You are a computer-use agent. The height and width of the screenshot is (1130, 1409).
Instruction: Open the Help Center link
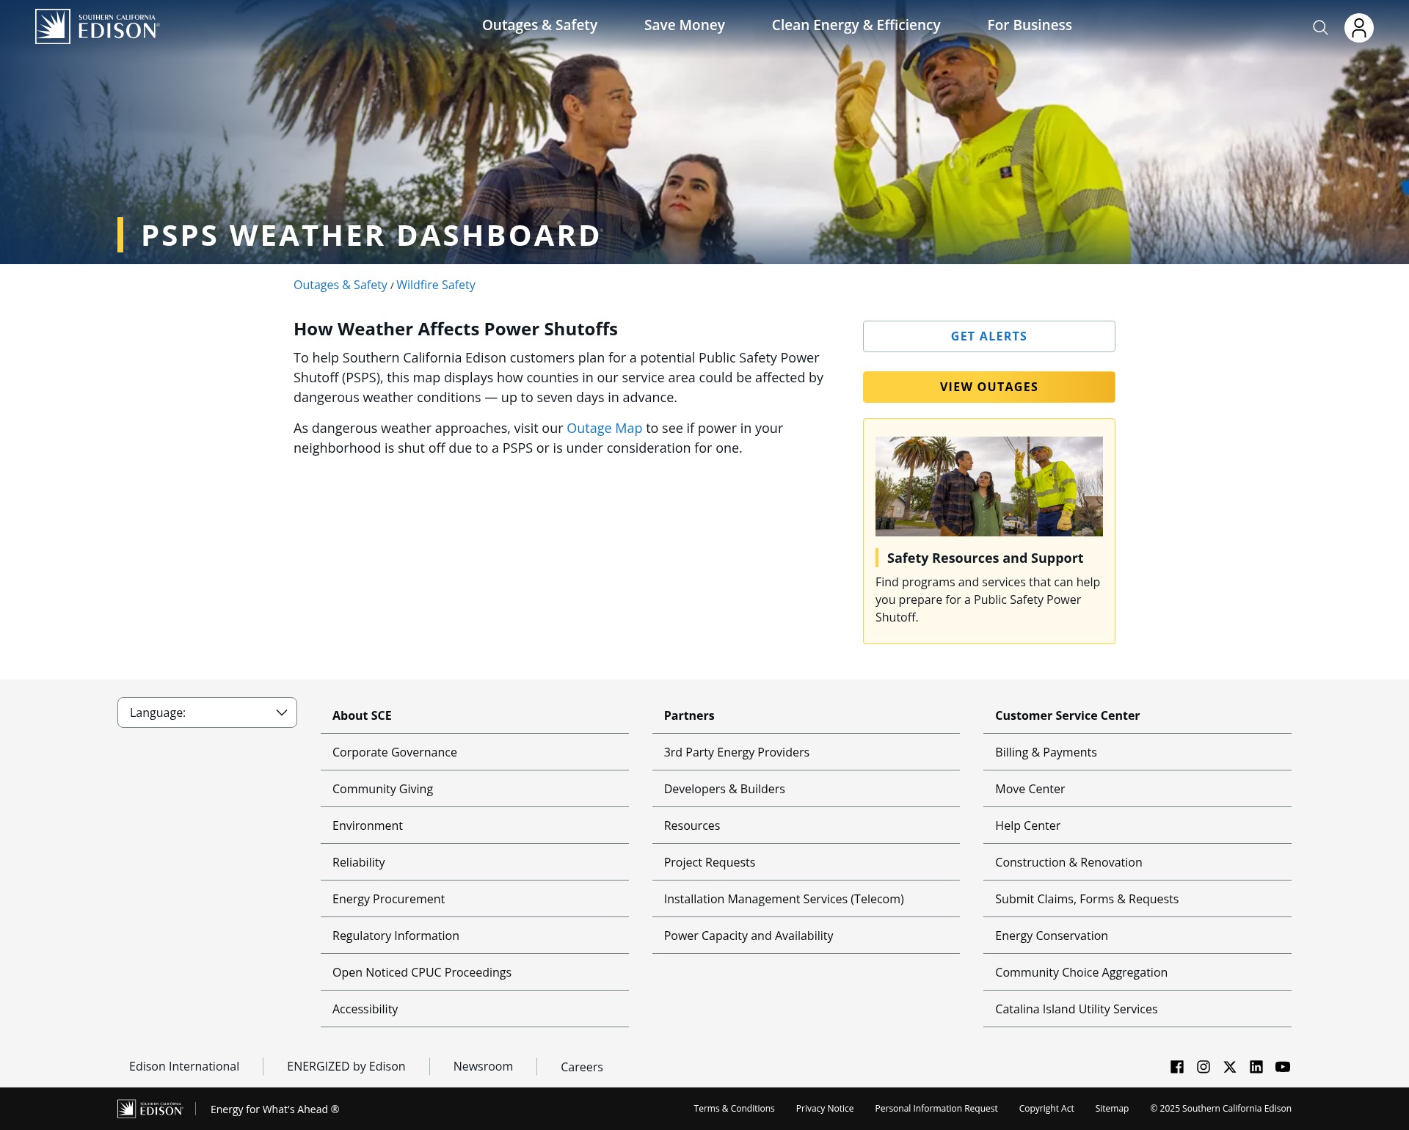click(1027, 825)
